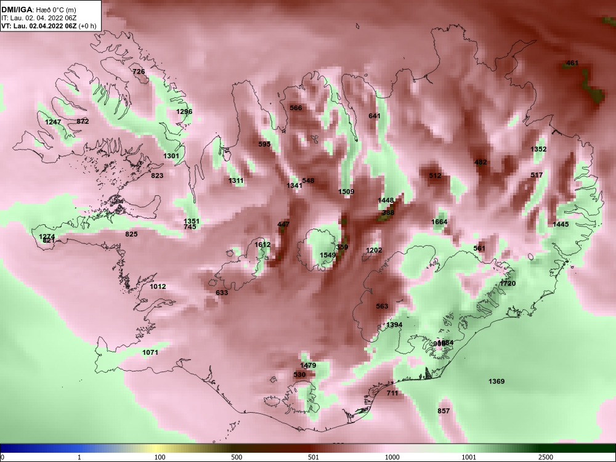Click the 825 map value
Screen dimensions: 616x462
click(131, 234)
